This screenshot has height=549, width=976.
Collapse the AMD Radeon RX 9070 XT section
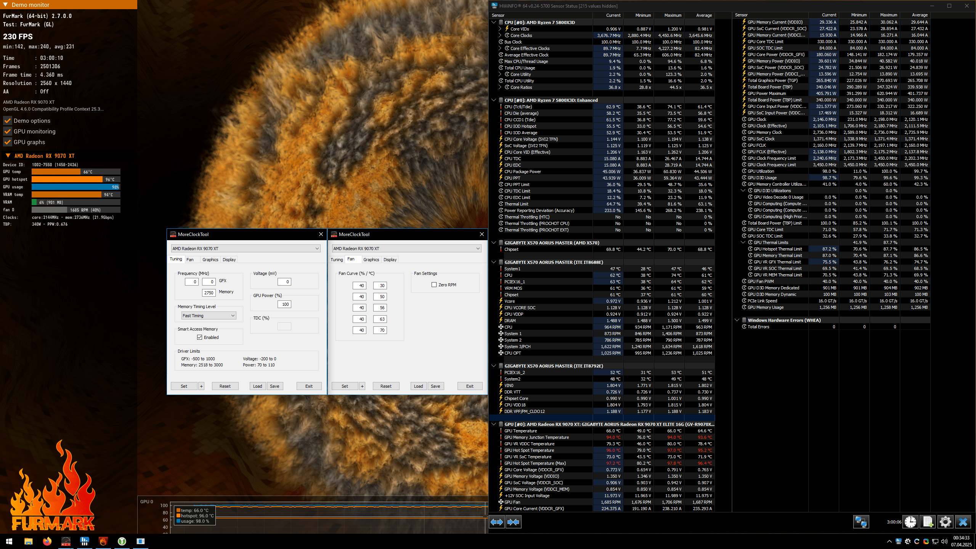click(x=8, y=156)
